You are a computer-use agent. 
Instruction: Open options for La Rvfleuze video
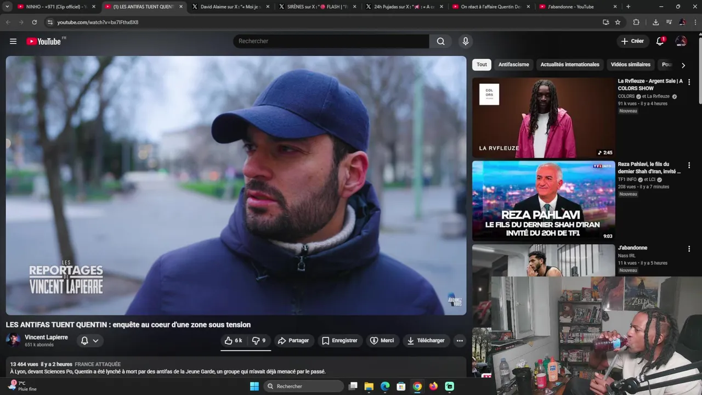pyautogui.click(x=689, y=82)
